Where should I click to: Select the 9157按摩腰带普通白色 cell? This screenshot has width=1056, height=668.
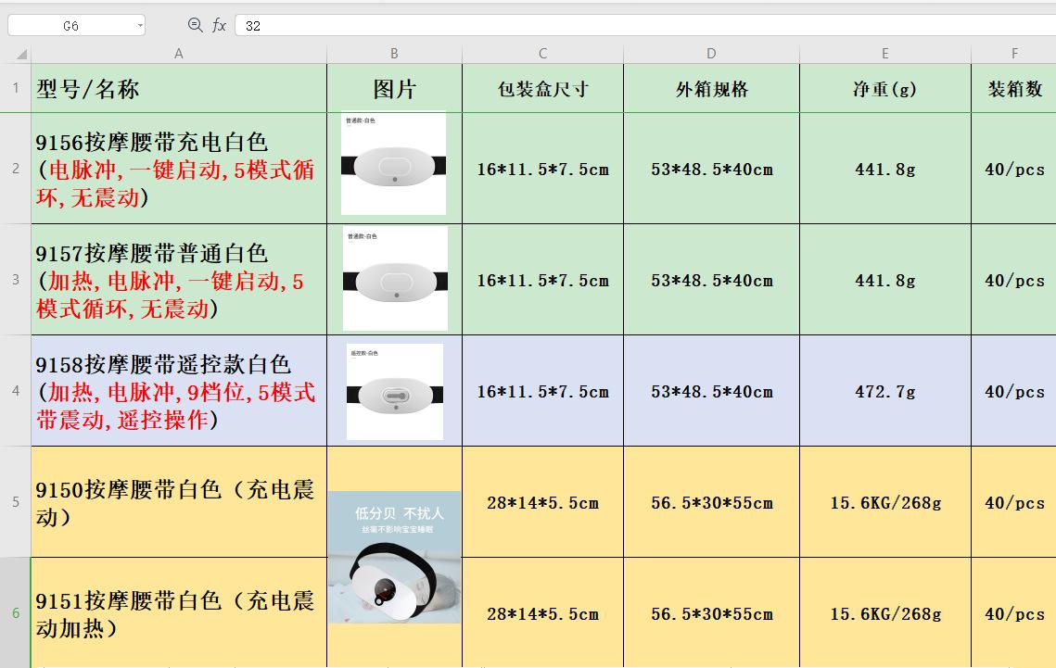coord(178,279)
